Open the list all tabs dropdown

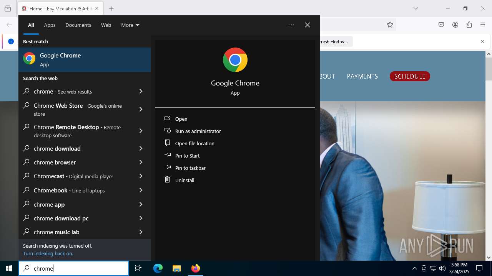click(416, 8)
